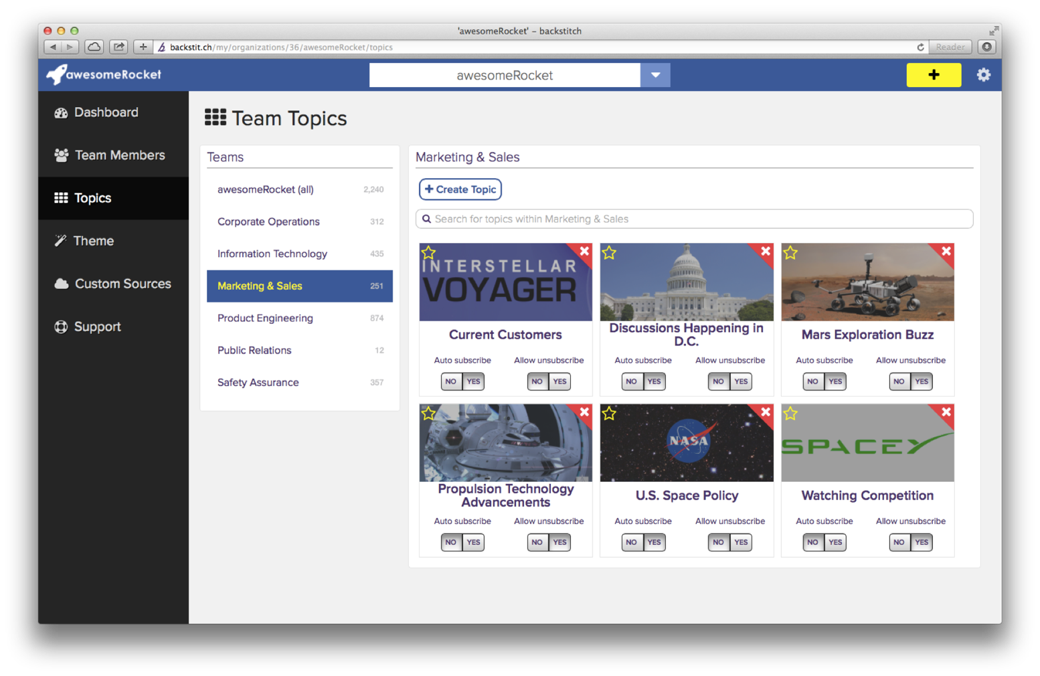1040x676 pixels.
Task: Remove the Mars Exploration Buzz topic
Action: point(946,251)
